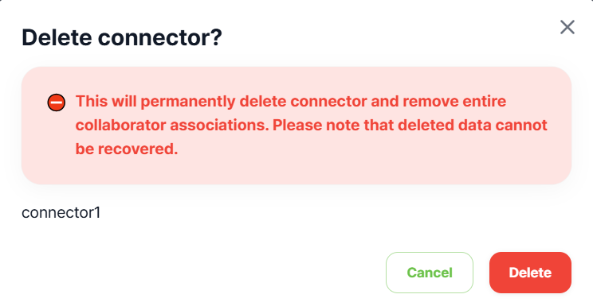
Task: Cancel the connector deletion
Action: click(x=430, y=273)
